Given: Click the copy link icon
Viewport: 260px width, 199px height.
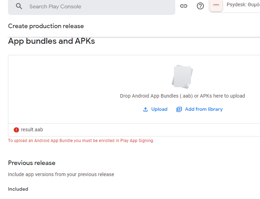Looking at the screenshot, I should pos(184,6).
